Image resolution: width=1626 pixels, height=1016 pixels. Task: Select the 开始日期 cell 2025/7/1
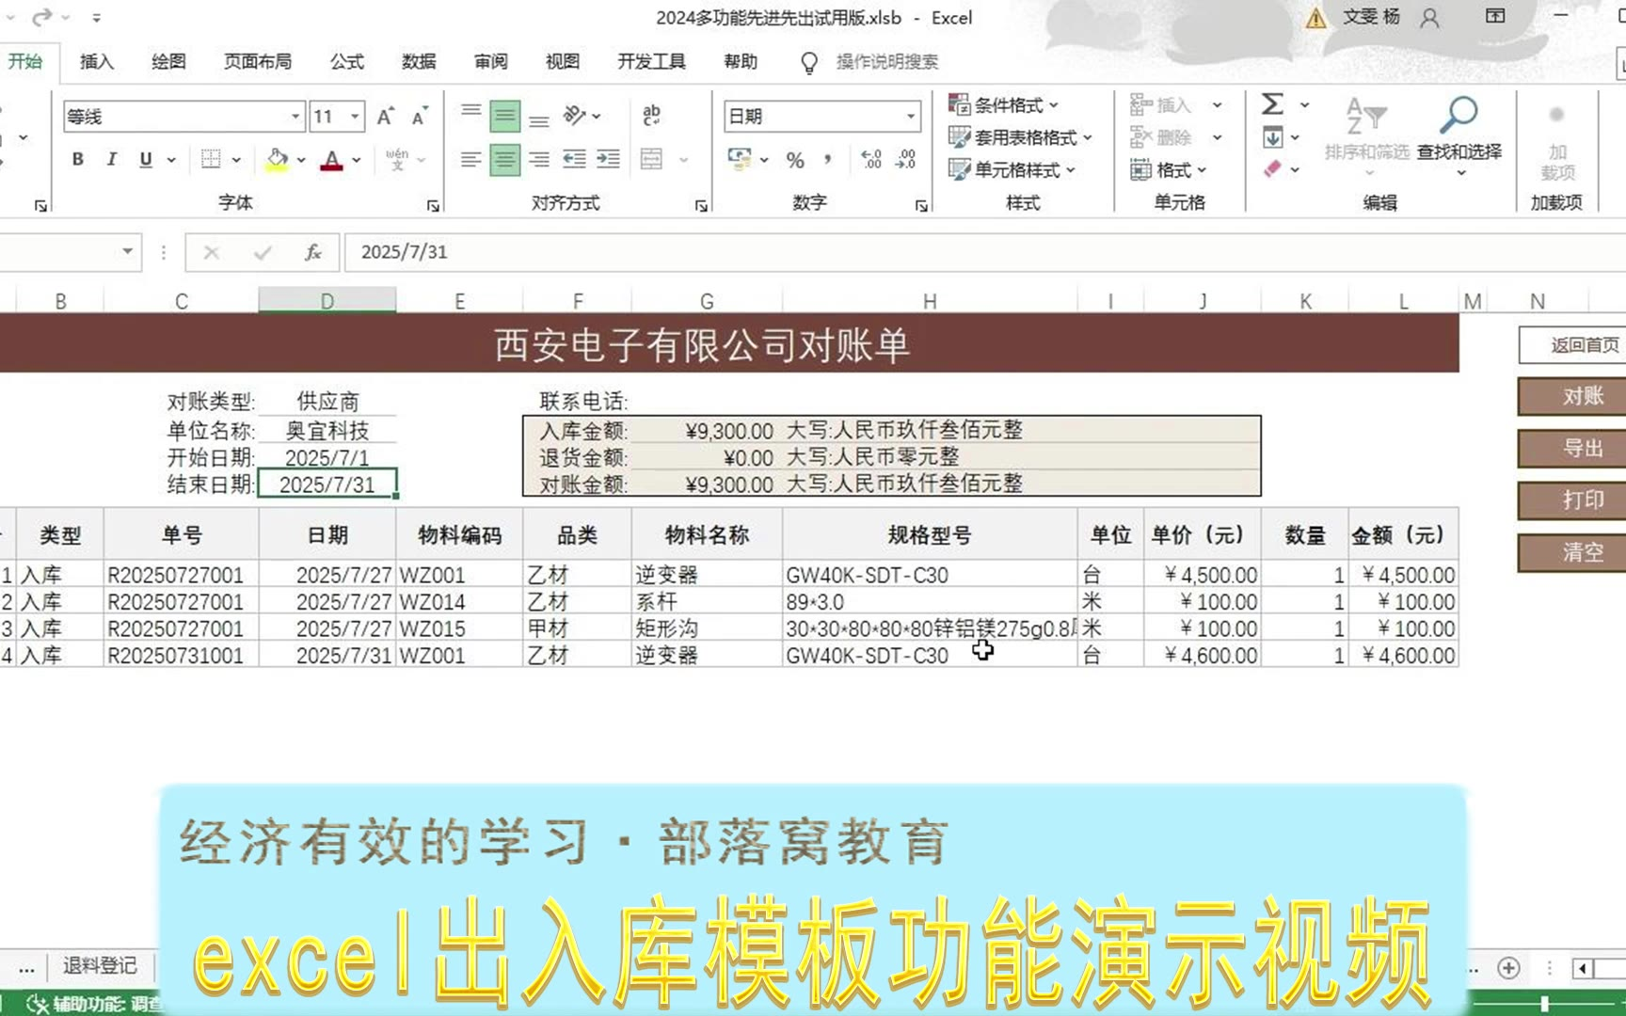click(327, 458)
